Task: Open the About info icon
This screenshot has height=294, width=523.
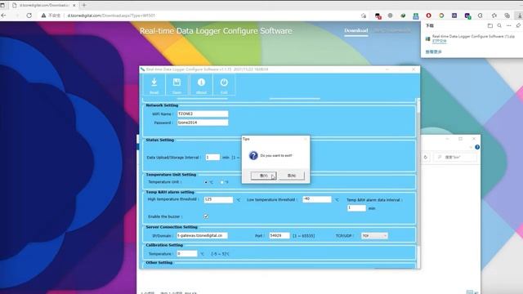Action: tap(201, 85)
